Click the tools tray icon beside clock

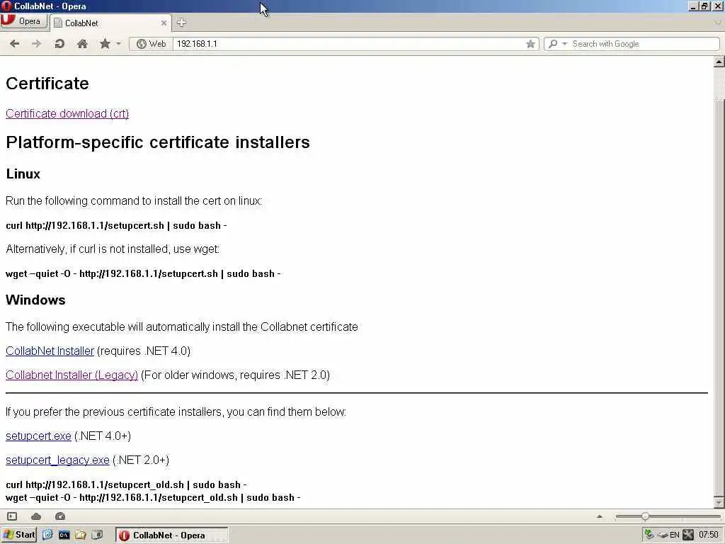coord(688,535)
